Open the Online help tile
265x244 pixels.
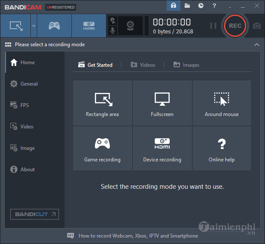tap(222, 148)
